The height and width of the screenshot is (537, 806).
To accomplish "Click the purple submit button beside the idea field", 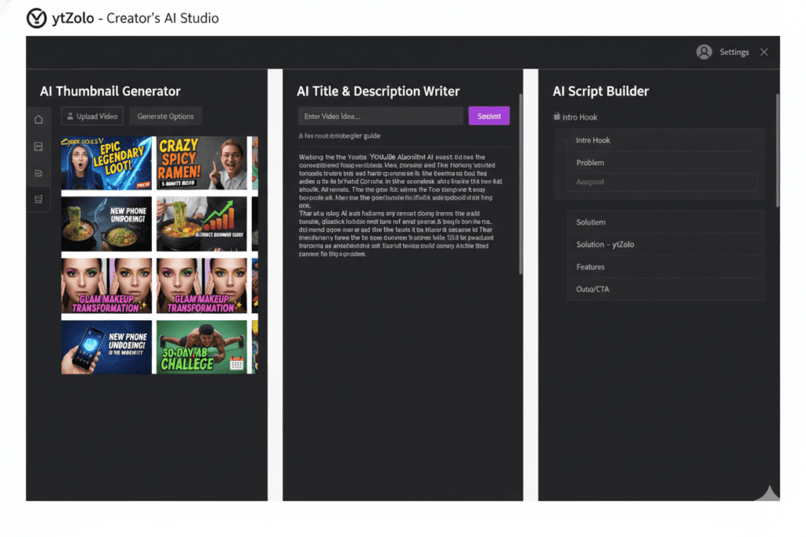I will pyautogui.click(x=489, y=116).
